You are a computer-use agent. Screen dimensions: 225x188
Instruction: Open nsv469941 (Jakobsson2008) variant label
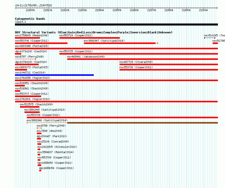pos(86,57)
